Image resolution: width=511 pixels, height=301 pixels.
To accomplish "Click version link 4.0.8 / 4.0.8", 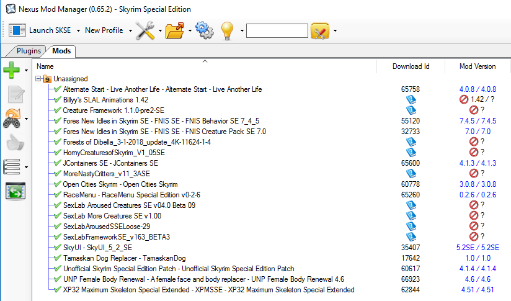I will (478, 89).
